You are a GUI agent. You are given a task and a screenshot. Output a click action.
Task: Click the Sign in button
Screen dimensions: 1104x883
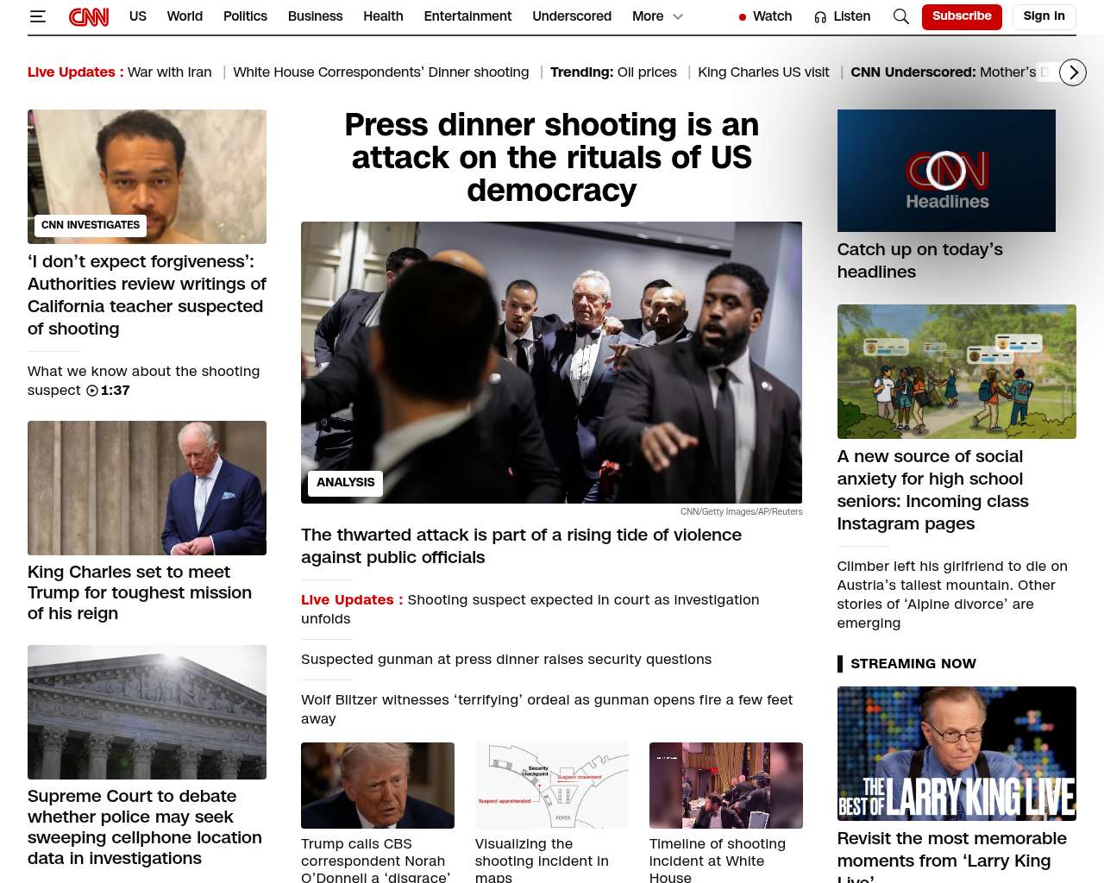click(x=1044, y=16)
